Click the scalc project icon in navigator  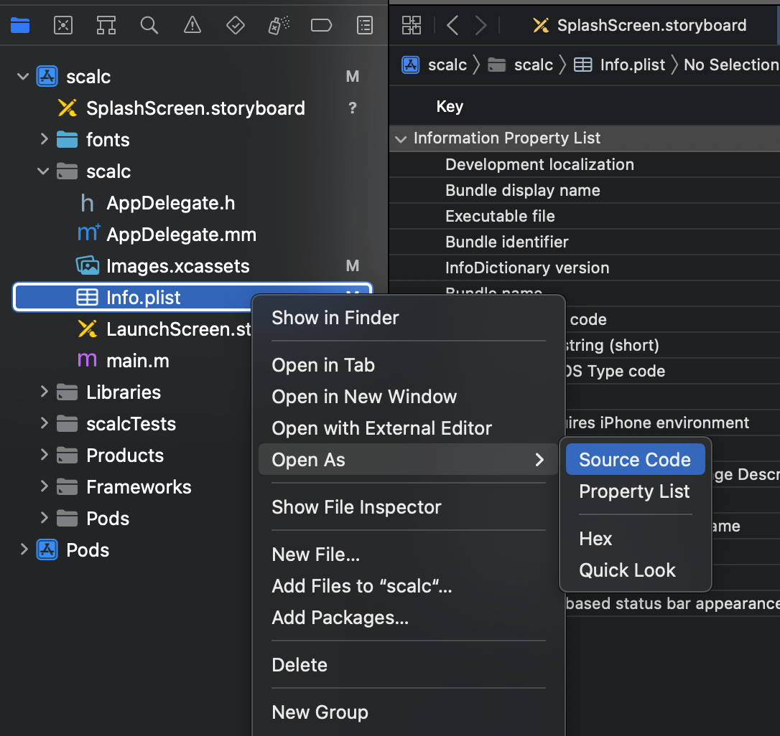(x=47, y=77)
